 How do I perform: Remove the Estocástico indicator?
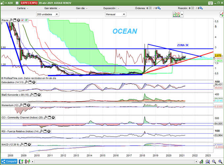(34, 82)
